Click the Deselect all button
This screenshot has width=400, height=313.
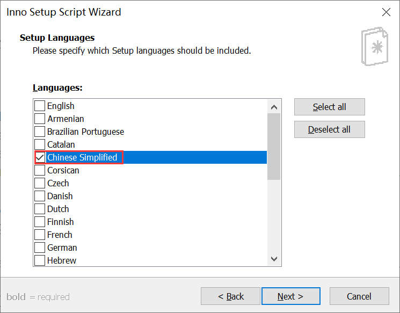pyautogui.click(x=329, y=129)
